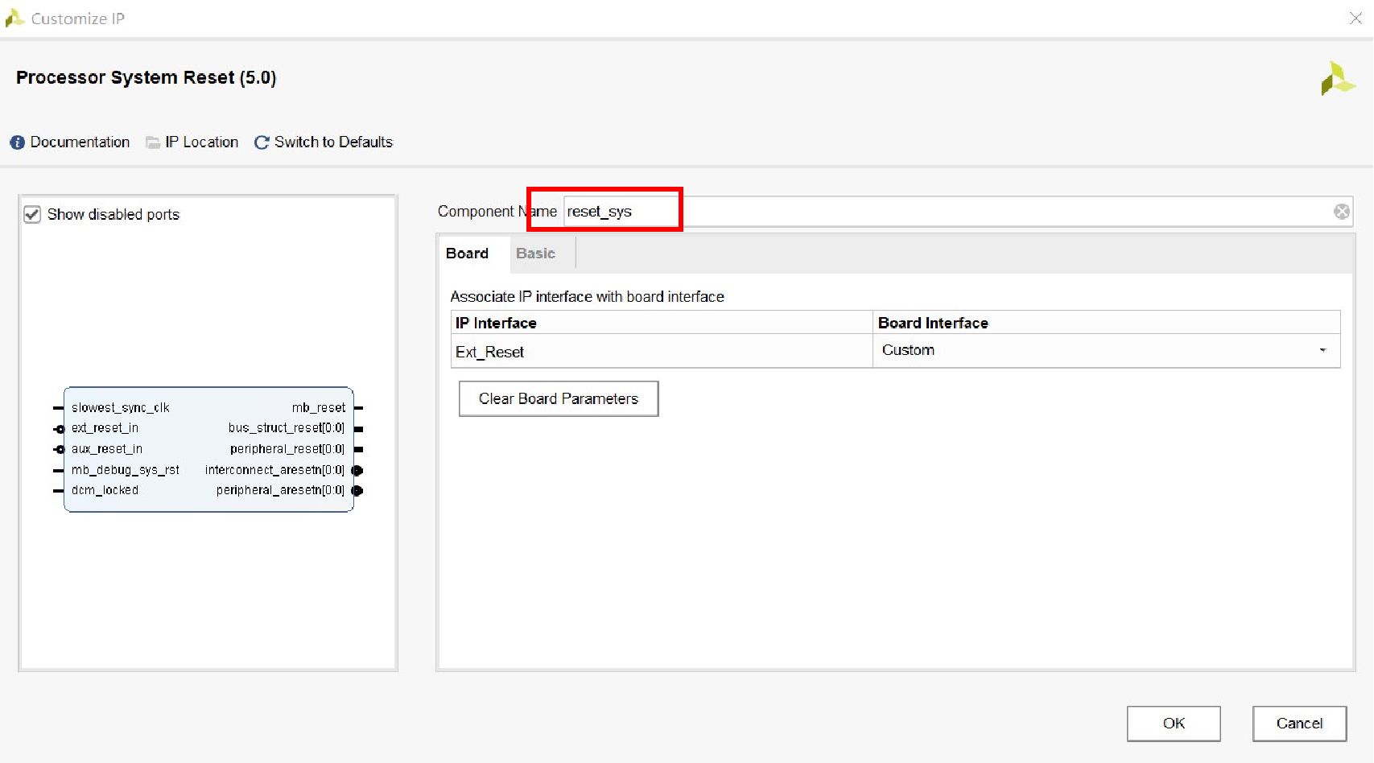Select the ext_reset_in port in the diagram
1374x763 pixels.
click(x=105, y=428)
